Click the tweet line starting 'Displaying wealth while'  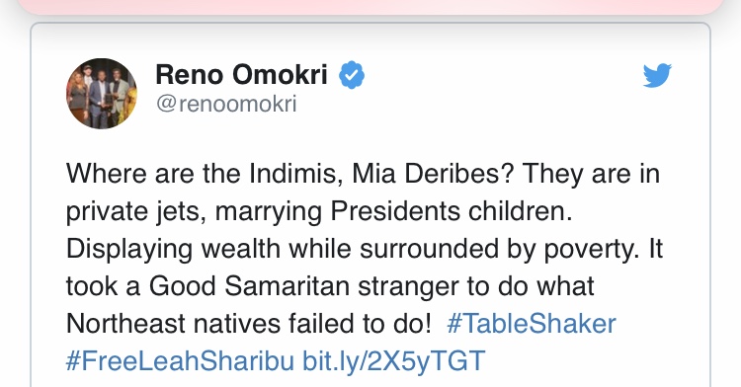365,249
